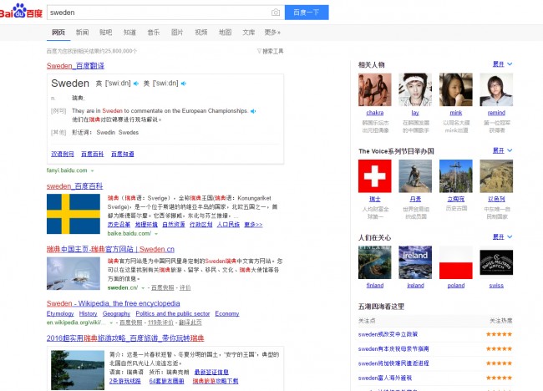
Task: Open the History sublink under Wikipedia
Action: pyautogui.click(x=88, y=314)
